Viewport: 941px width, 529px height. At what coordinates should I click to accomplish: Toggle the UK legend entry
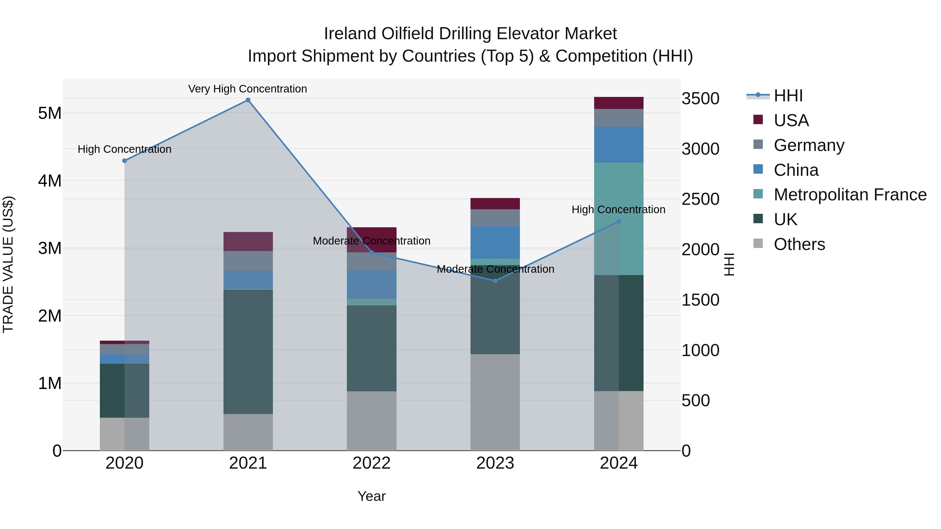click(775, 219)
